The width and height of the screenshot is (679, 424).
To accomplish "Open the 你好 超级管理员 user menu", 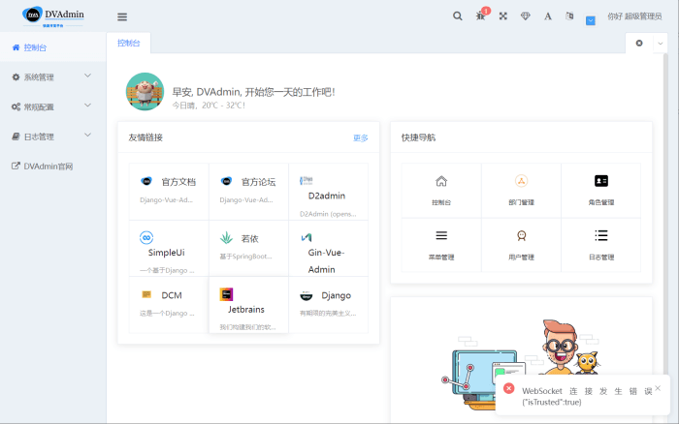I will [x=634, y=16].
